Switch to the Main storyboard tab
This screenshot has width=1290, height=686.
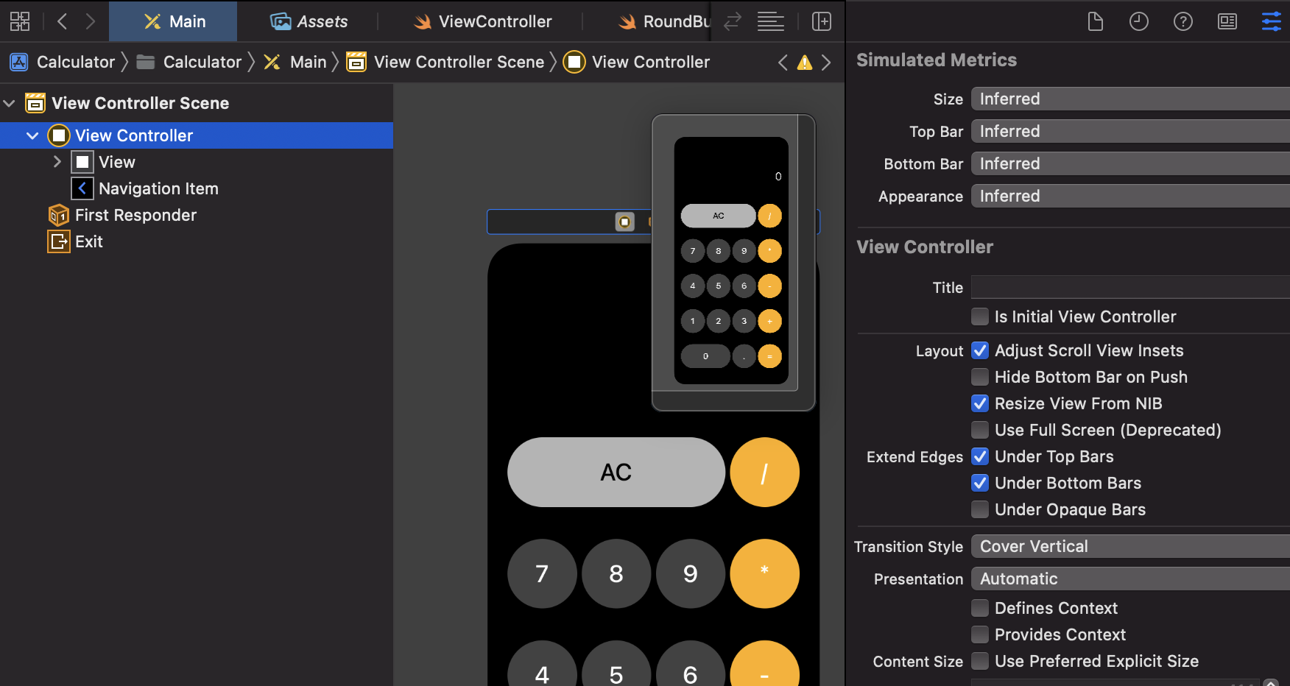coord(173,21)
